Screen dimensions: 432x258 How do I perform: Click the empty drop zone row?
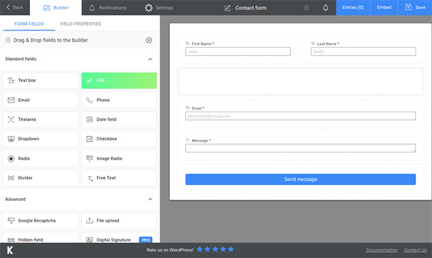[x=300, y=82]
